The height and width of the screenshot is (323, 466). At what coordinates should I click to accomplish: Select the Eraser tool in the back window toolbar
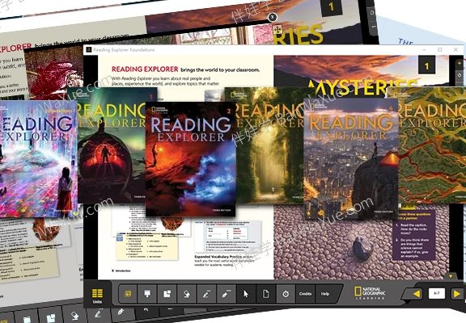click(75, 316)
